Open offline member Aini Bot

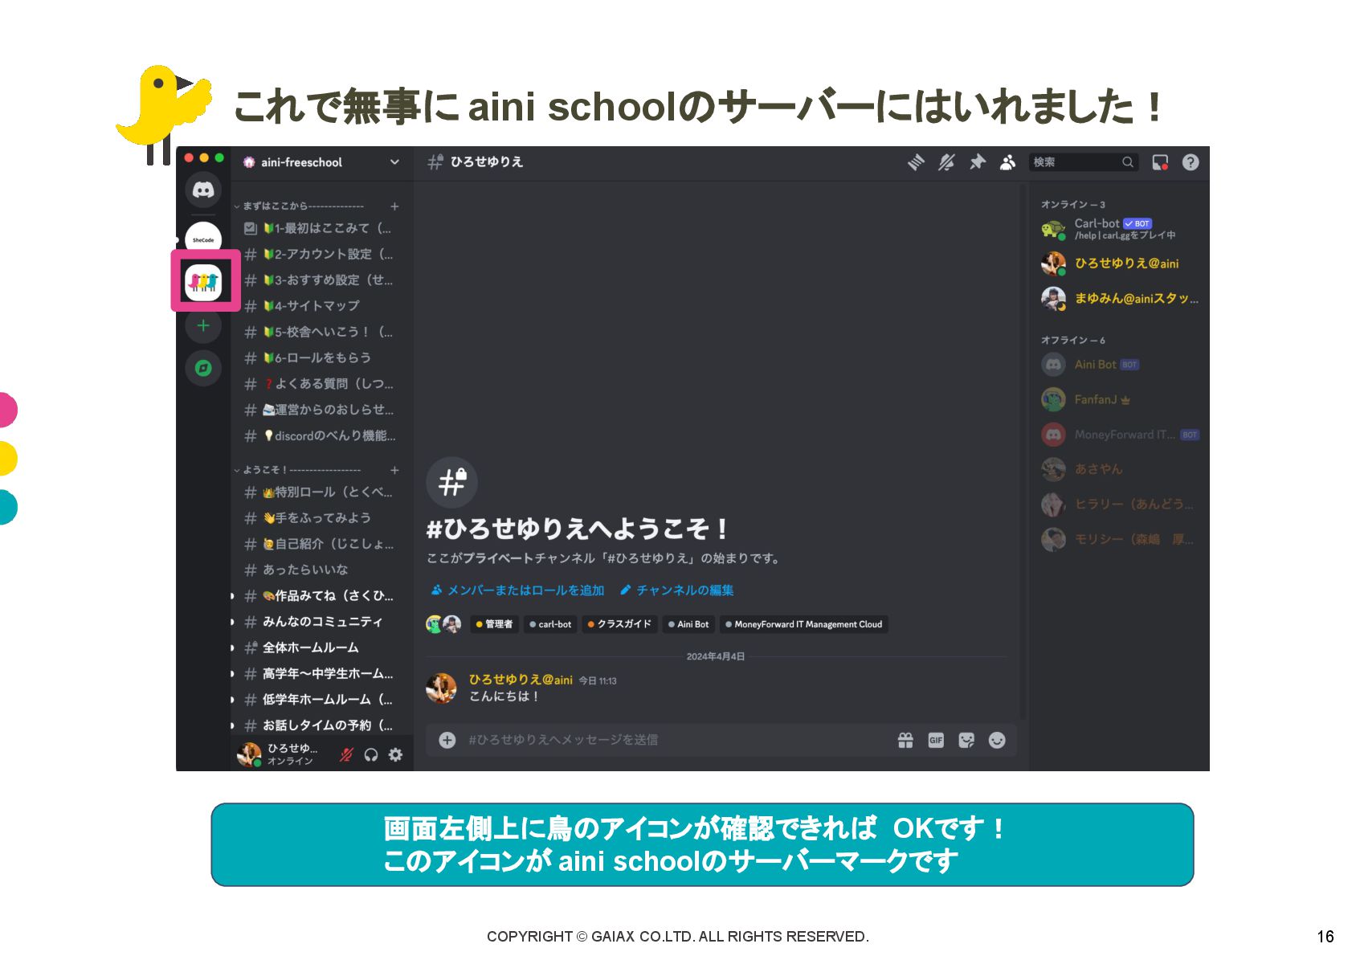(x=1120, y=365)
